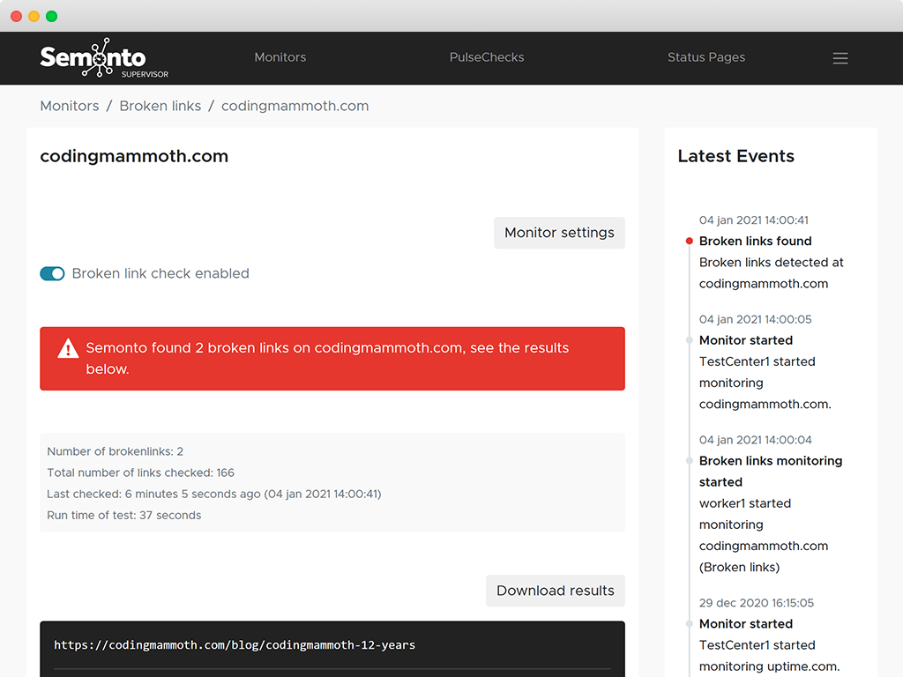Click the red broken links alert banner

(x=332, y=359)
